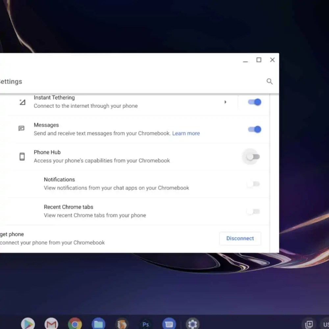The width and height of the screenshot is (329, 329).
Task: Launch Photoshop from the shelf
Action: point(145,323)
